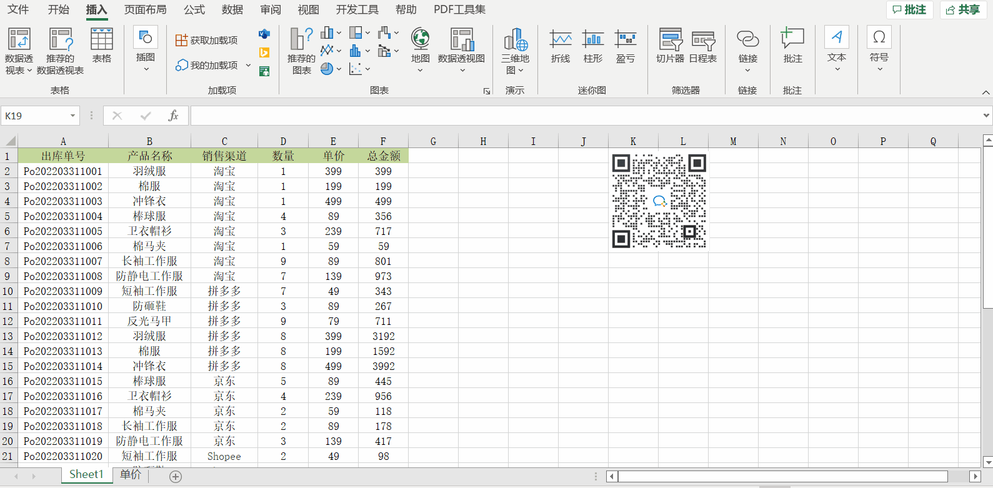Add a new sheet with plus button

[176, 477]
